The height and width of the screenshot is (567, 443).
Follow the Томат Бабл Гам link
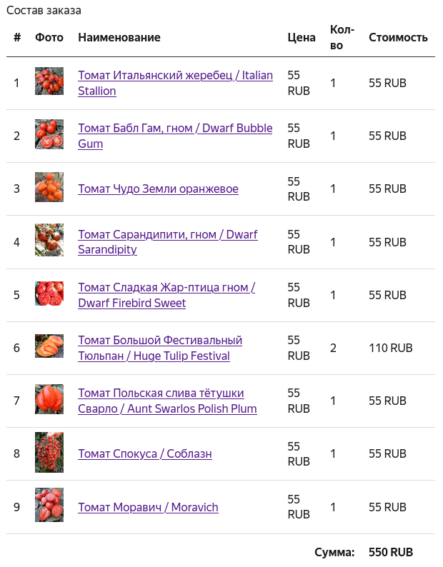pos(175,129)
